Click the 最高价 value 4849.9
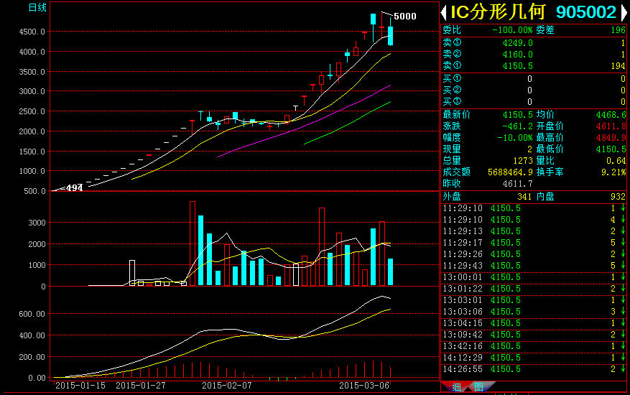 click(x=611, y=138)
